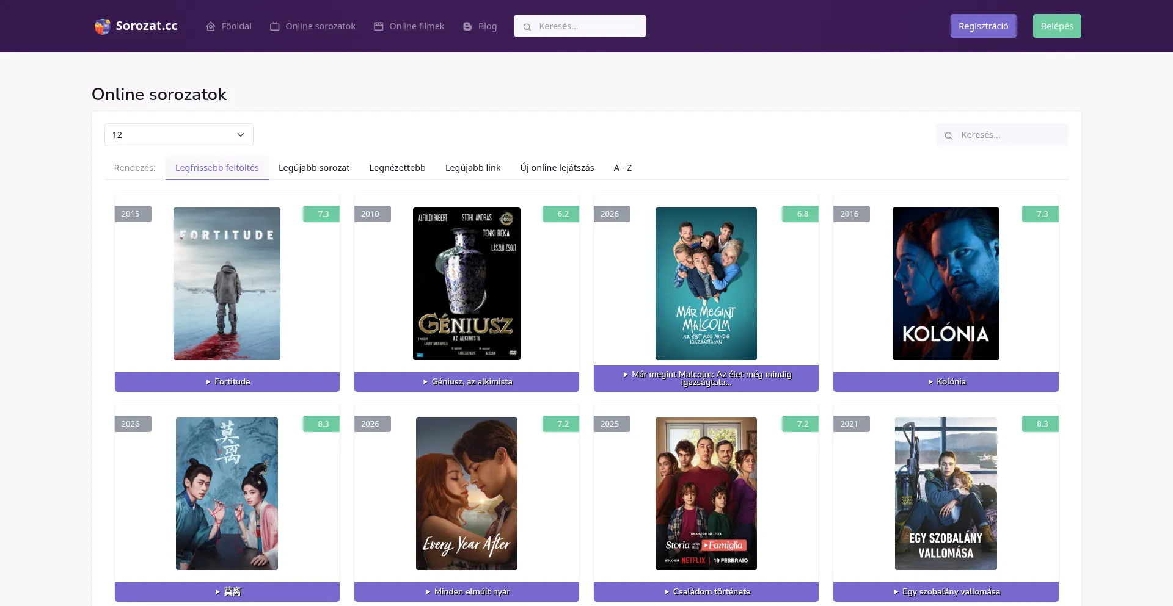The height and width of the screenshot is (606, 1173).
Task: Click the 8.3 rating on 莫离 card
Action: 322,424
